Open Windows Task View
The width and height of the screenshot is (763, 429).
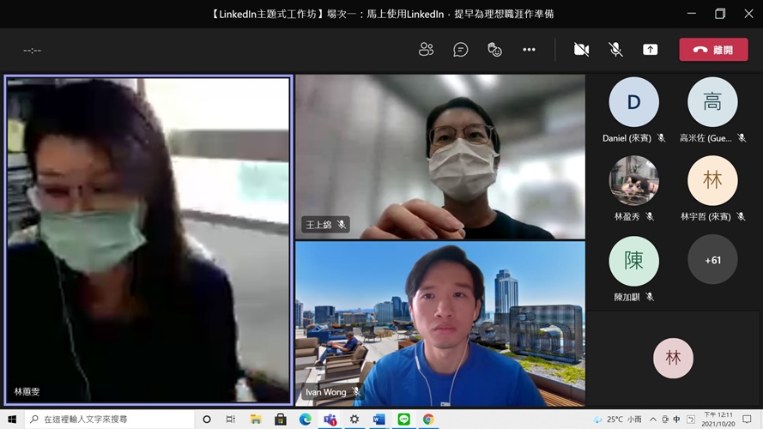[231, 420]
